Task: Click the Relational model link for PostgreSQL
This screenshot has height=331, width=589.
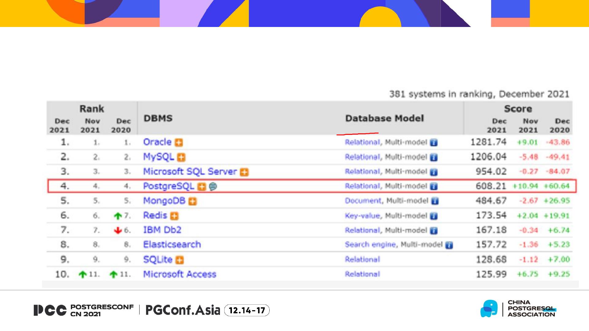Action: point(362,186)
